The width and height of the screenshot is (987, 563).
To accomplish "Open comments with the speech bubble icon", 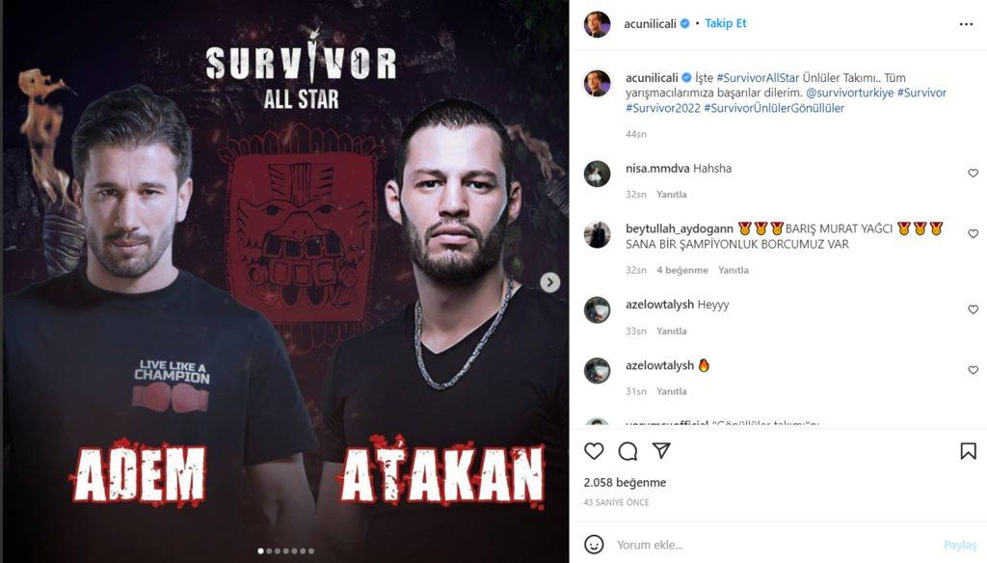I will tap(627, 451).
